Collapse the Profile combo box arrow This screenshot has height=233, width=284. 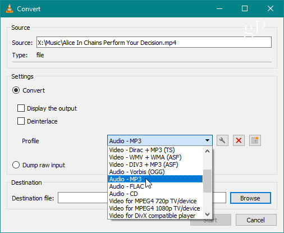(x=207, y=140)
